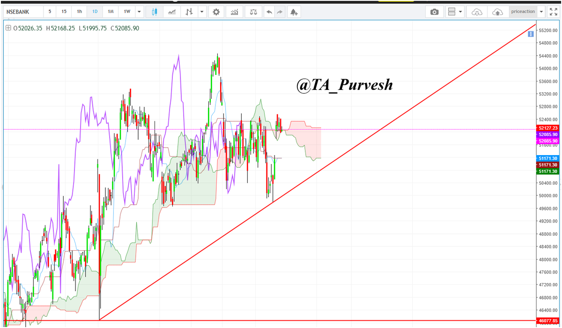Select the 1M timeframe

click(111, 12)
